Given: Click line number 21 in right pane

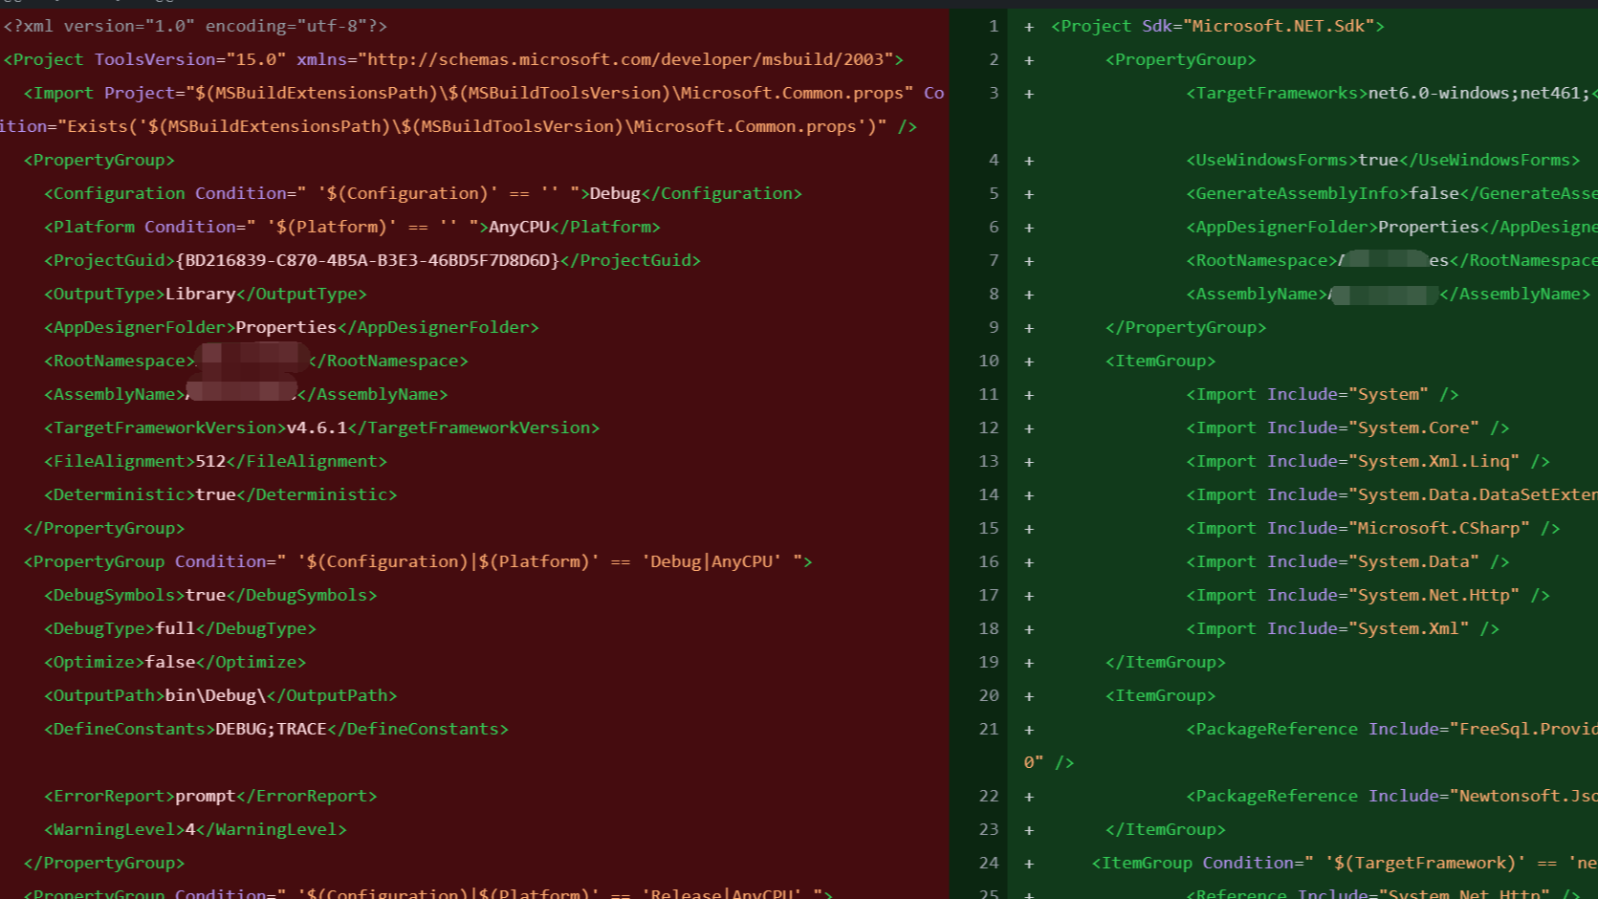Looking at the screenshot, I should (x=989, y=729).
